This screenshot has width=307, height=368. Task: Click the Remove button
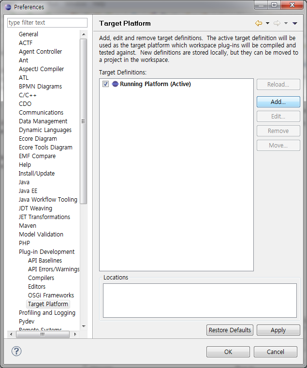click(x=278, y=131)
